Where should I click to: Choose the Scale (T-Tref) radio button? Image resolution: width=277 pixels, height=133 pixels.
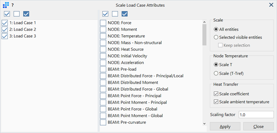click(x=216, y=73)
